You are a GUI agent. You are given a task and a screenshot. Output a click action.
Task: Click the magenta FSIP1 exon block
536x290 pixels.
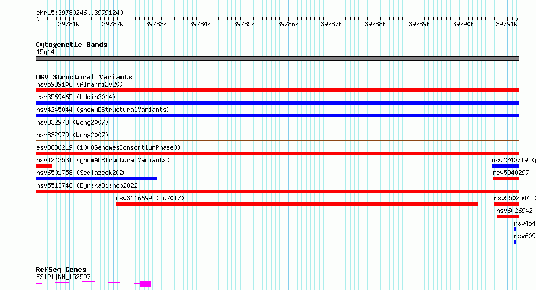pyautogui.click(x=146, y=284)
